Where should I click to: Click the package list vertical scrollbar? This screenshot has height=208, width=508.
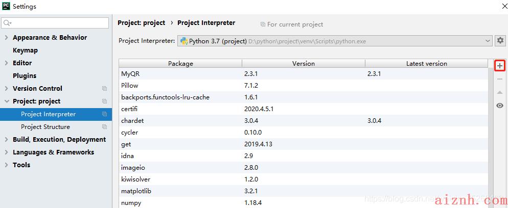click(491, 138)
